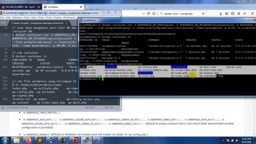256x144 pixels.
Task: Click xmlrpc.php in terminal listing
Action: coord(234,67)
